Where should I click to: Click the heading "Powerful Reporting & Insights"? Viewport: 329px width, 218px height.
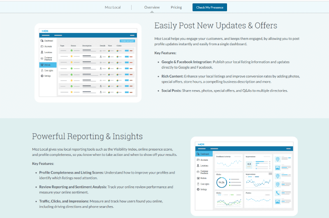pos(87,137)
